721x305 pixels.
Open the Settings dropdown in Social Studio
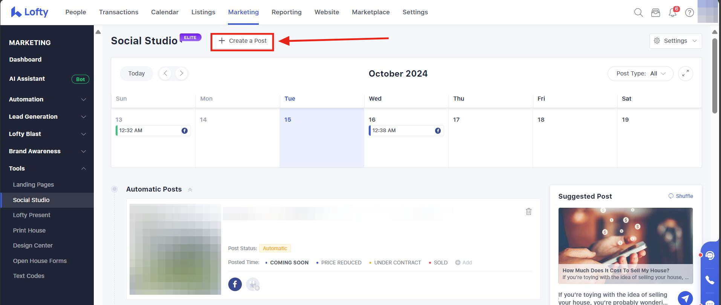[675, 41]
